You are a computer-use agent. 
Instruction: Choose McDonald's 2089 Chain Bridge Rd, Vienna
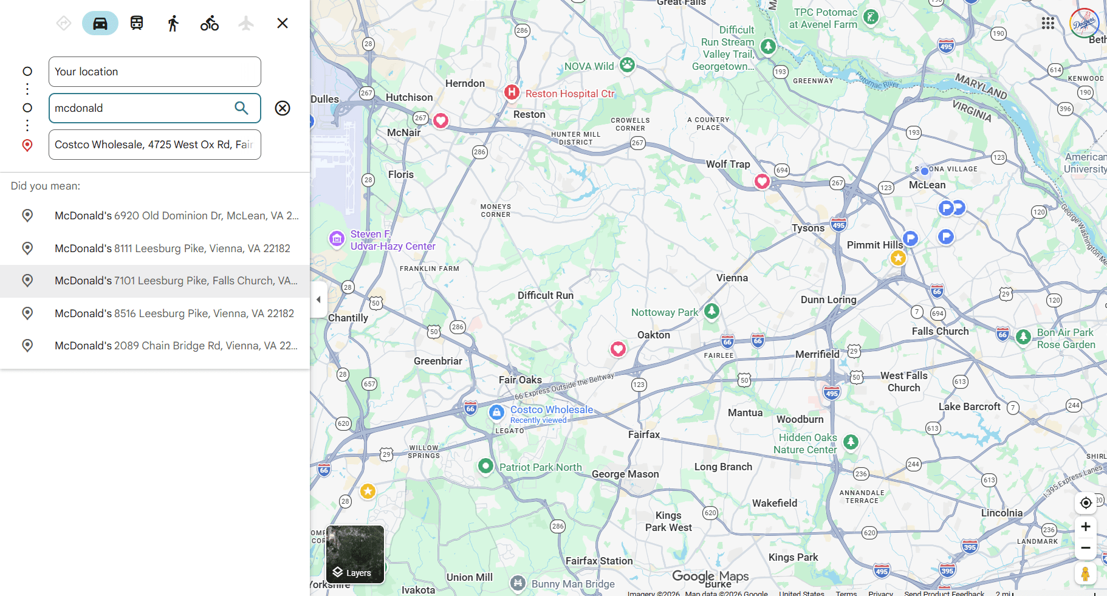pyautogui.click(x=155, y=346)
